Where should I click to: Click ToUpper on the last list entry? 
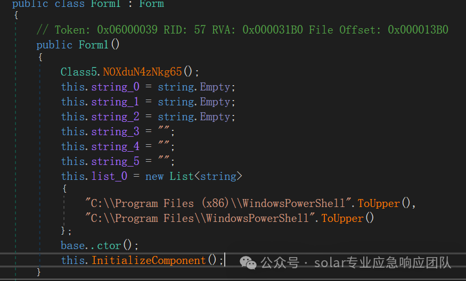point(342,218)
